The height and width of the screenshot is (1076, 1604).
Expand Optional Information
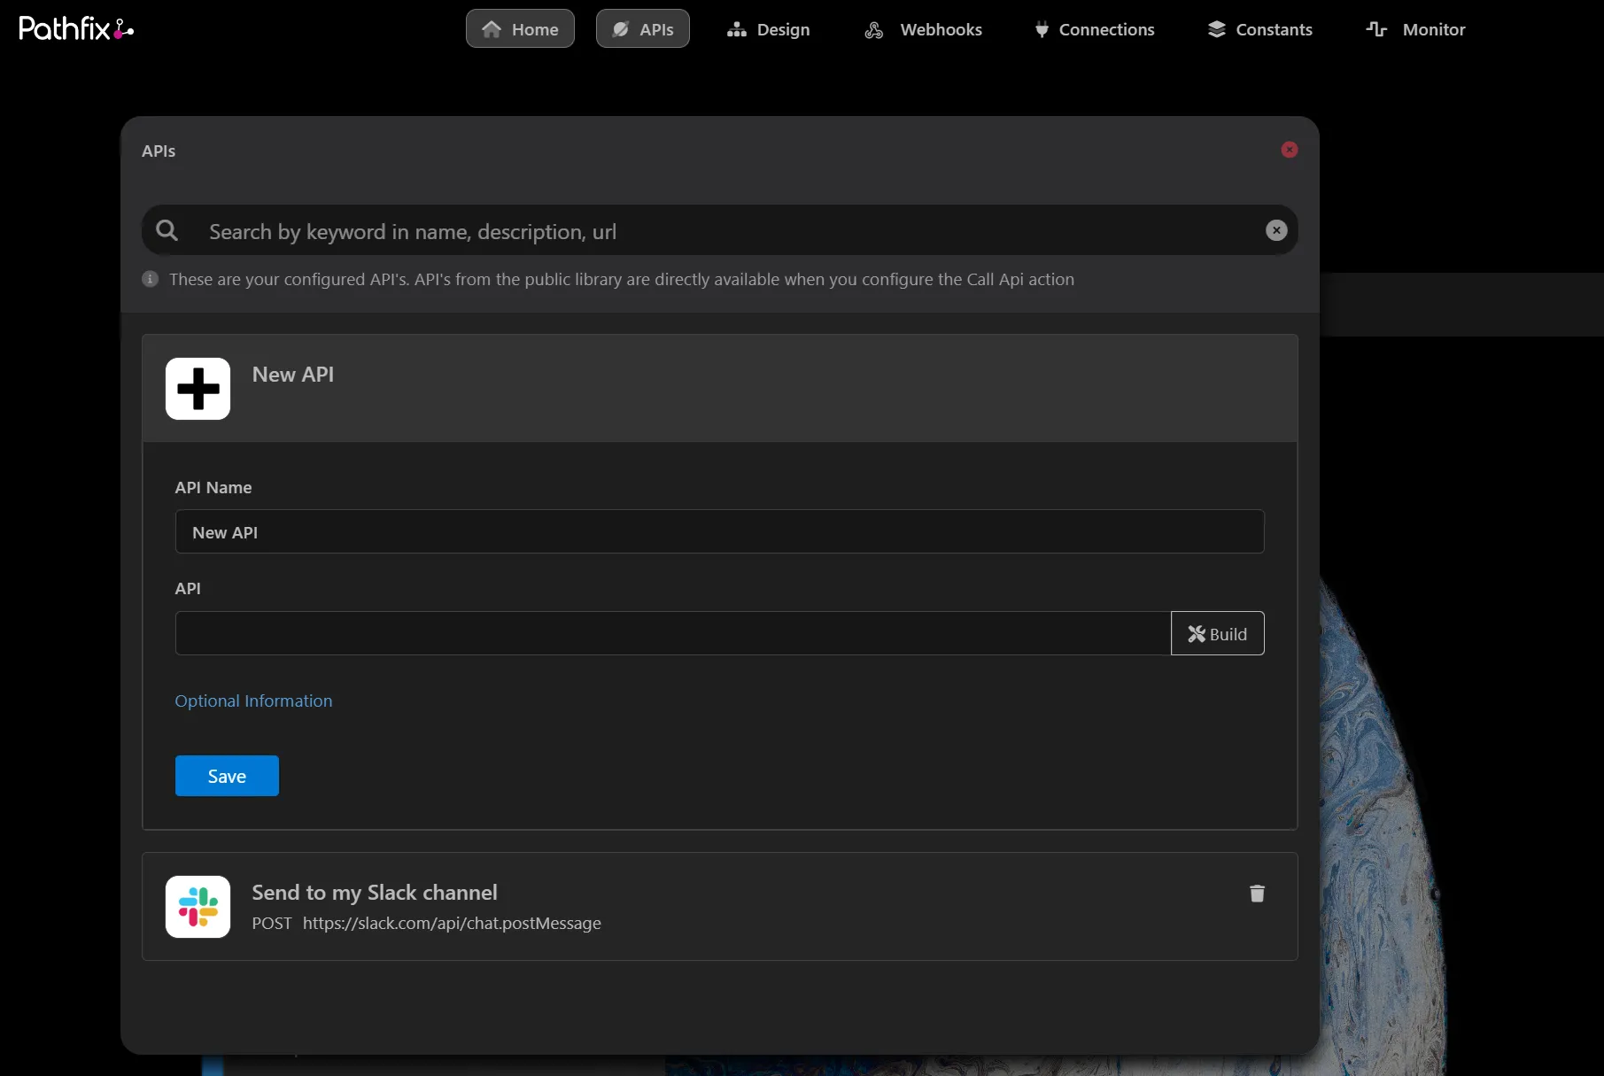(253, 701)
